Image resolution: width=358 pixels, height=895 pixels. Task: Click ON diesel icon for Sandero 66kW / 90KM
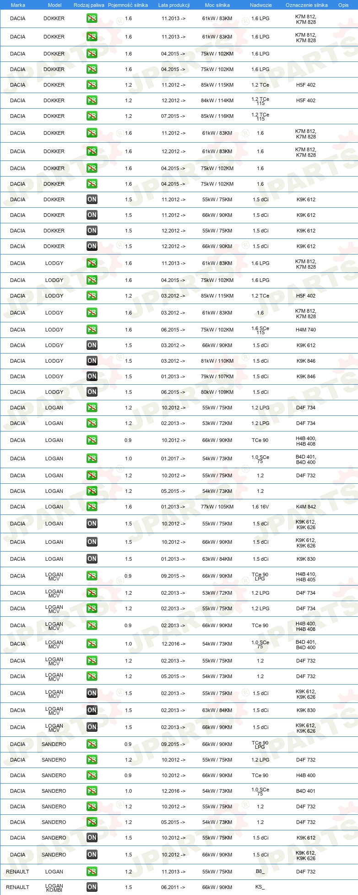coord(92,855)
